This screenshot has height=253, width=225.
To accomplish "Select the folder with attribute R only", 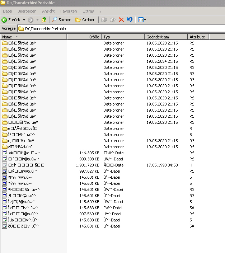I will pos(20,128).
